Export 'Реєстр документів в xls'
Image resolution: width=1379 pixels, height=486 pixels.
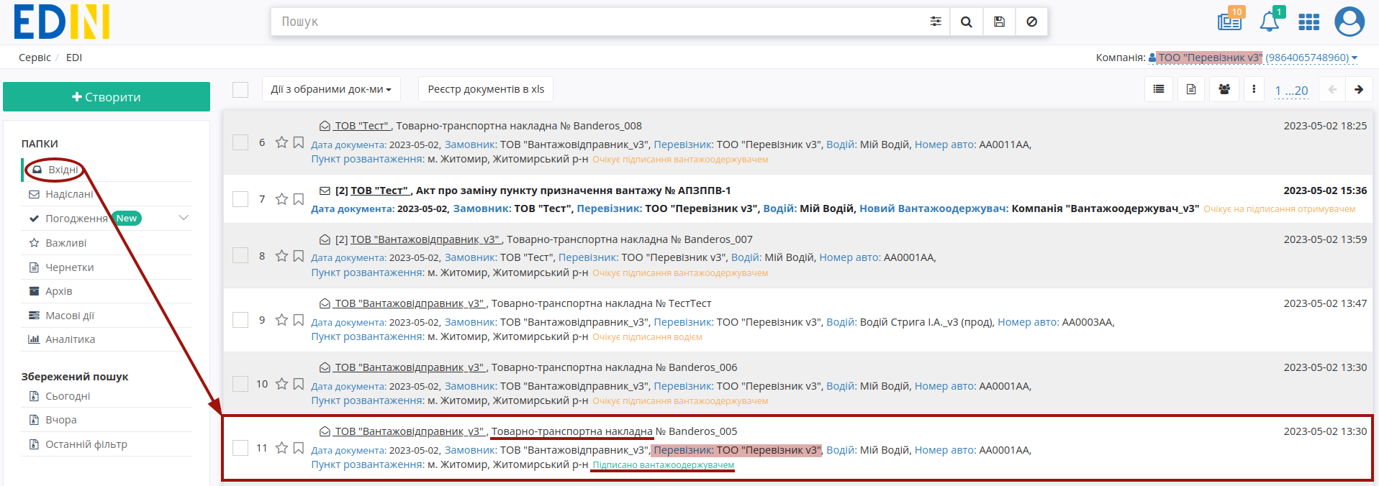(486, 89)
